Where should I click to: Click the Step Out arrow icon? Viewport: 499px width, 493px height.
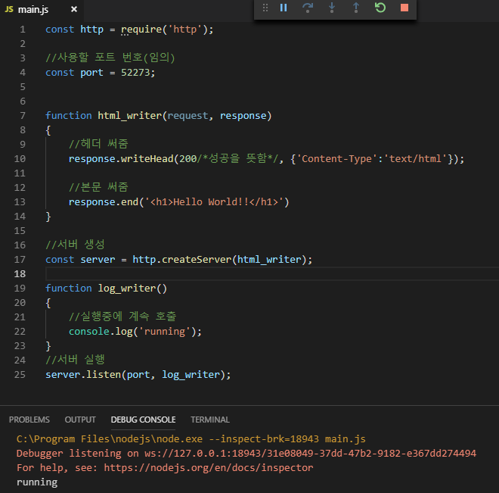pos(356,8)
